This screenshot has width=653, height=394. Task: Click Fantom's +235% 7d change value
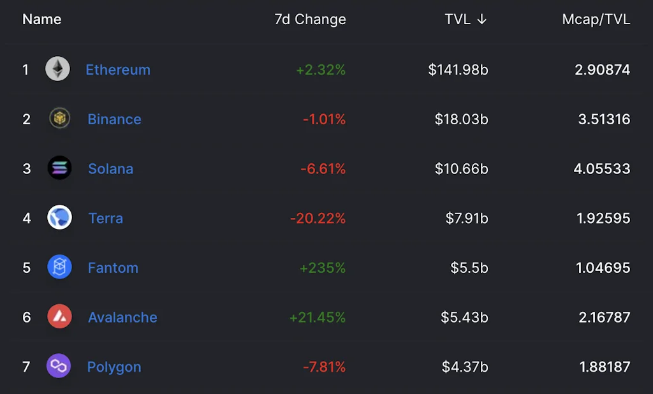coord(323,268)
